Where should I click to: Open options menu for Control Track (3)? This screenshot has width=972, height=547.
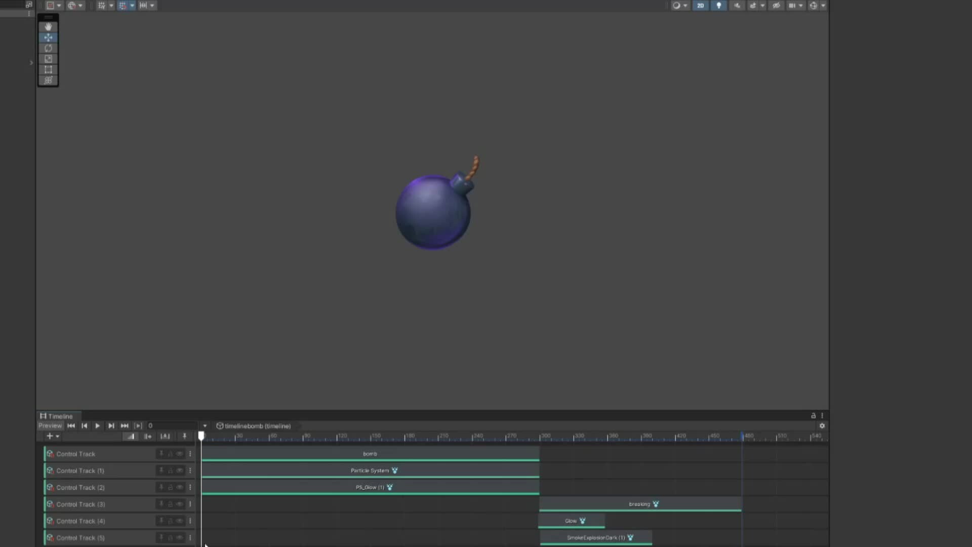[190, 504]
